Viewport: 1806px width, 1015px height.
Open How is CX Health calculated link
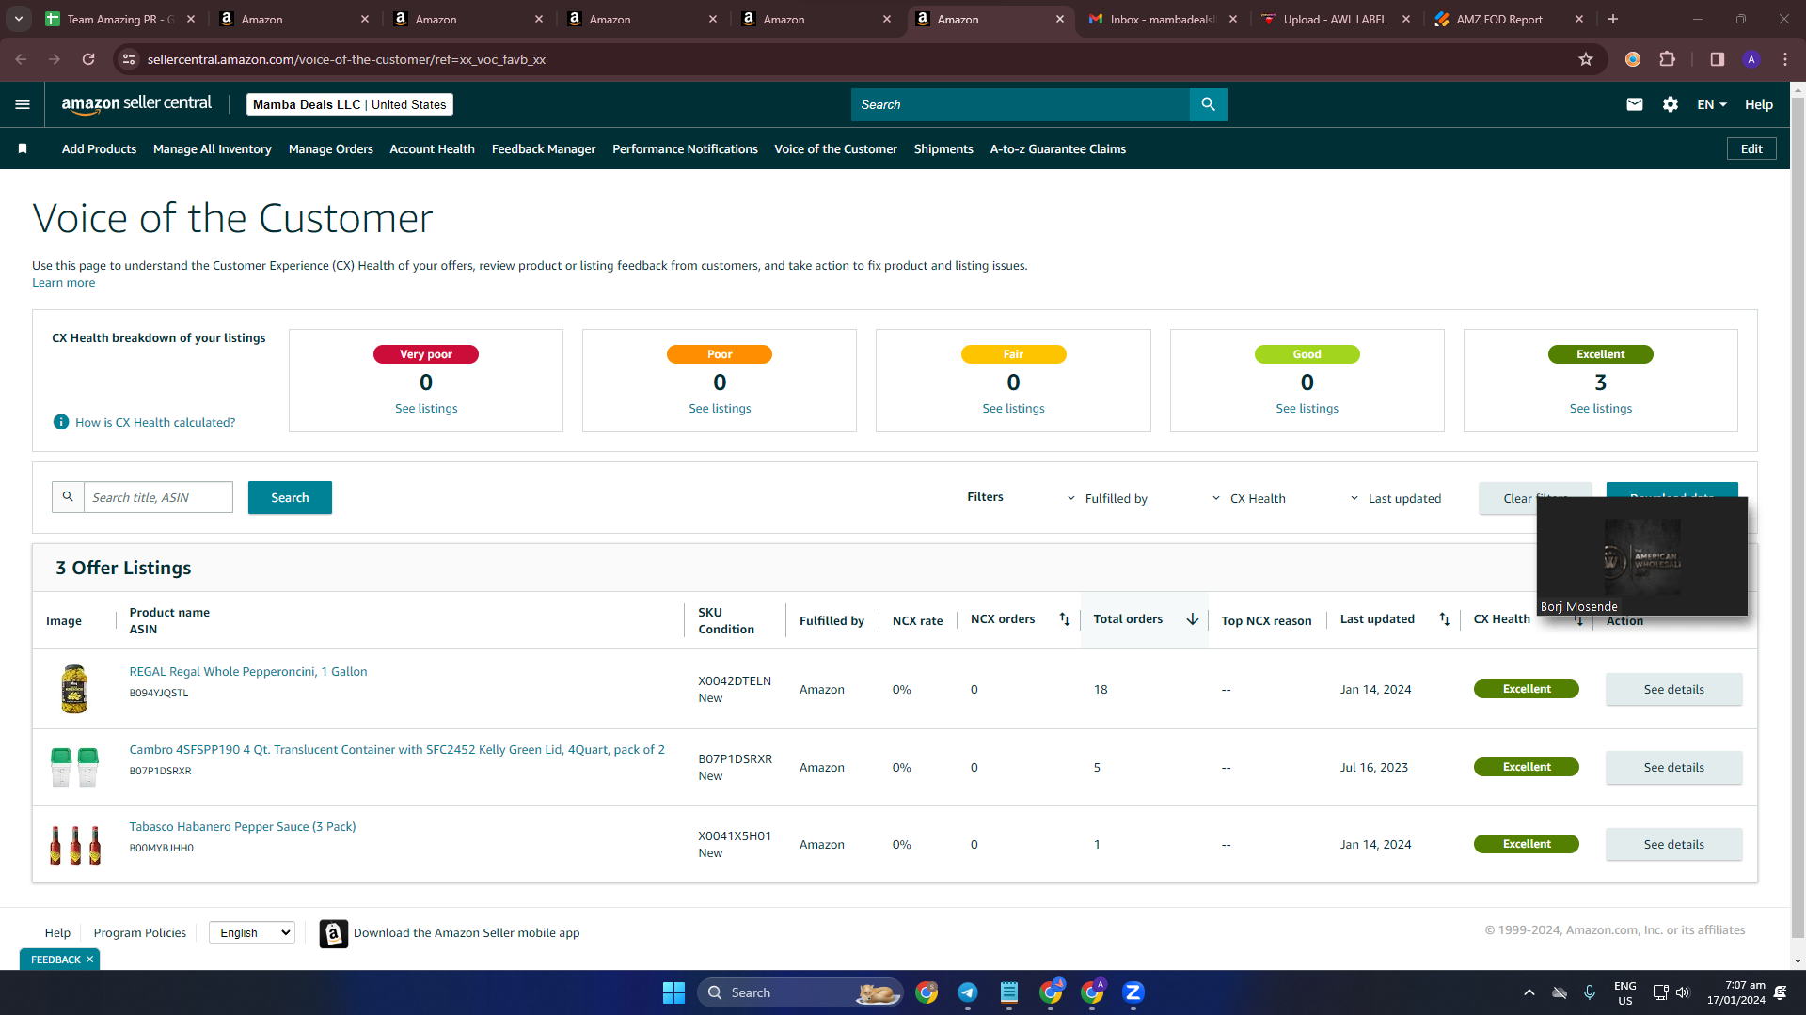155,422
